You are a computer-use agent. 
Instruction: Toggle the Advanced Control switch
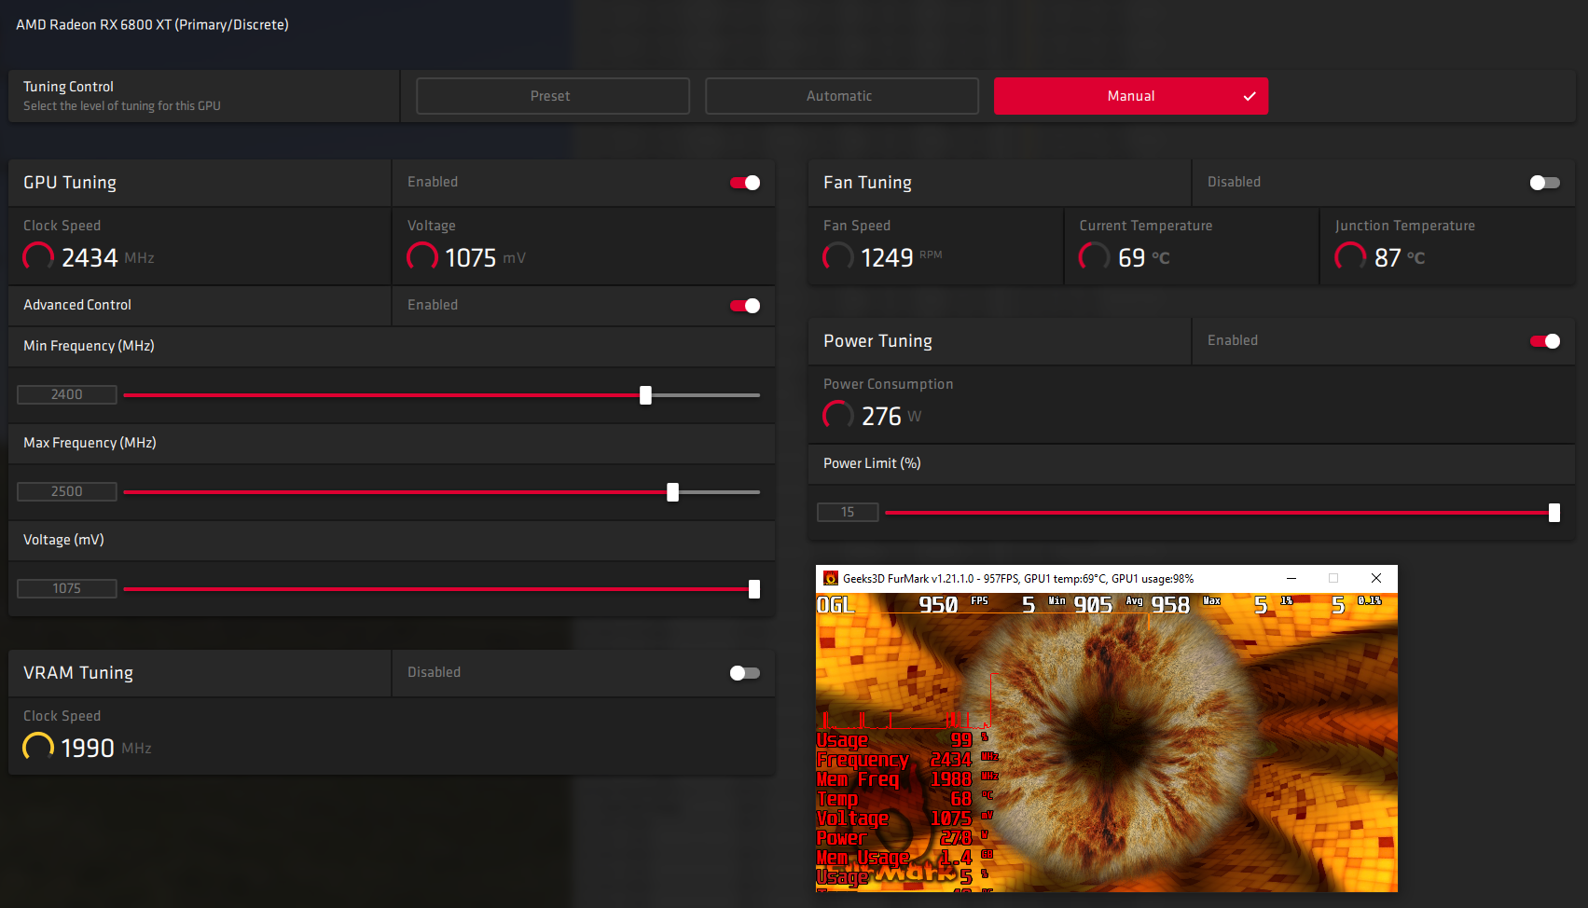tap(745, 306)
